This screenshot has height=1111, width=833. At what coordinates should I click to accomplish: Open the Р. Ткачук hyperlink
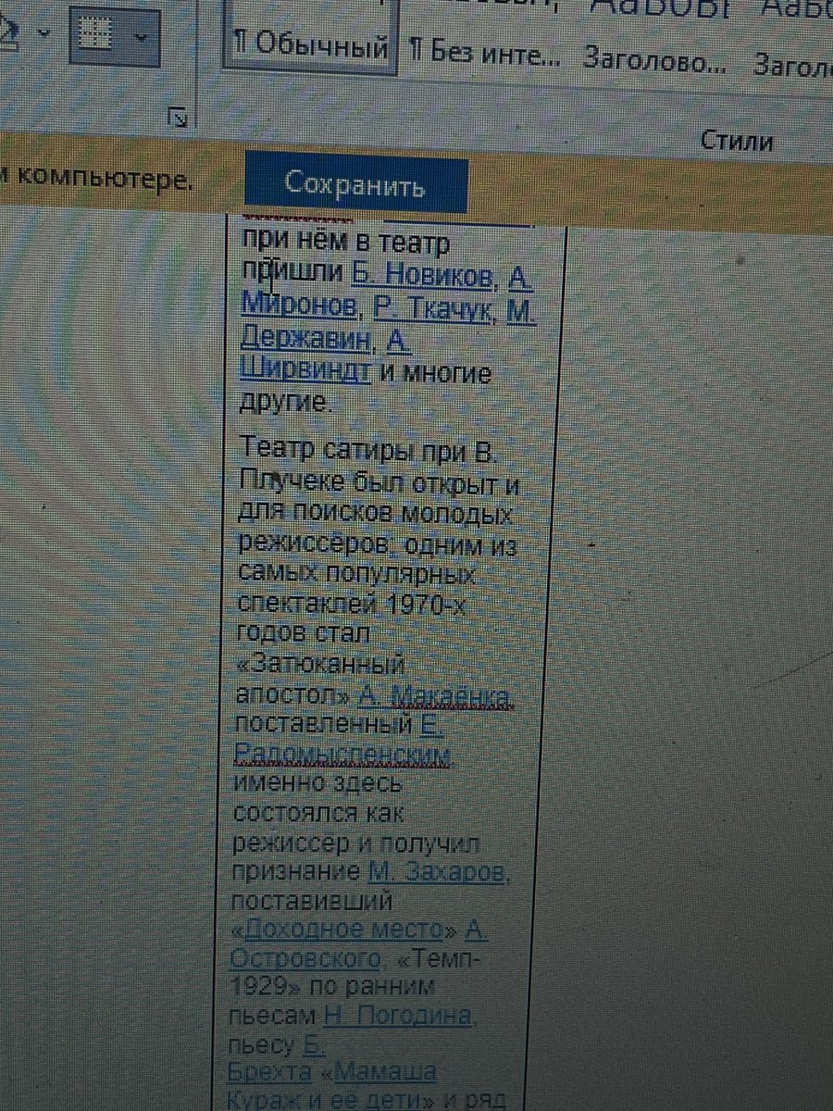(x=431, y=308)
